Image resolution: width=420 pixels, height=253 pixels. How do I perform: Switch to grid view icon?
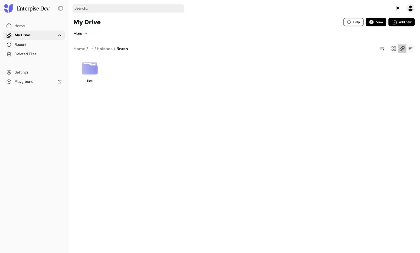(394, 49)
